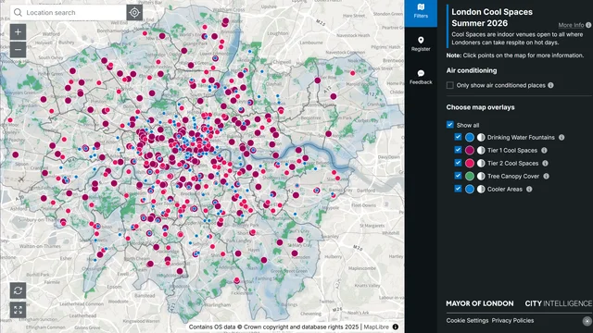Click Tree Canopy Cover green swatch
This screenshot has height=333, width=593.
pyautogui.click(x=470, y=176)
